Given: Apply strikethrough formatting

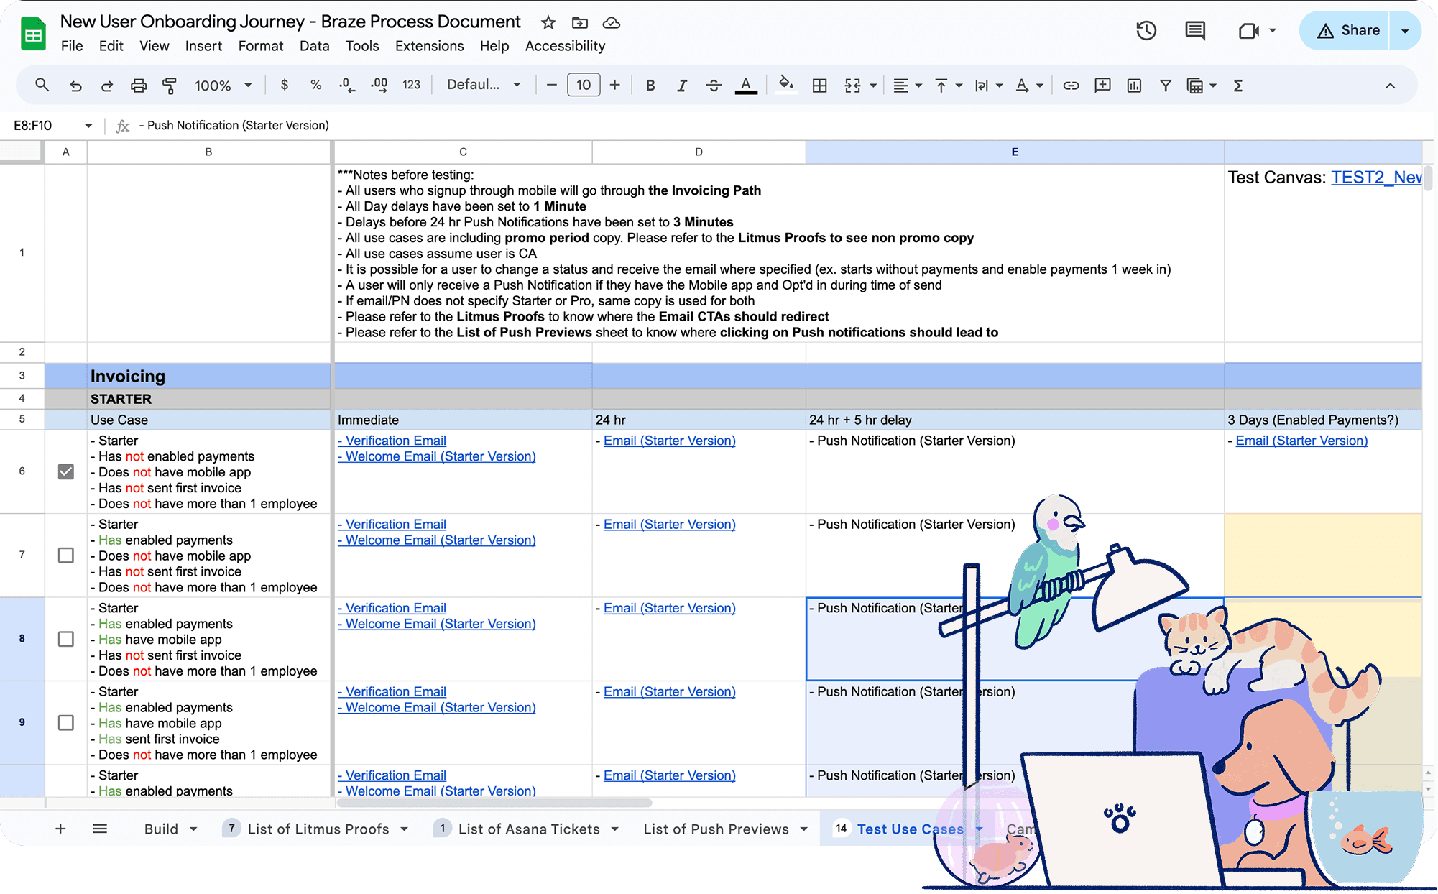Looking at the screenshot, I should point(713,86).
